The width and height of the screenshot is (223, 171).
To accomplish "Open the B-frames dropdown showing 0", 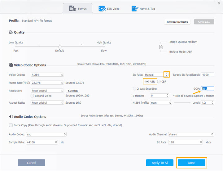I will click(160, 96).
